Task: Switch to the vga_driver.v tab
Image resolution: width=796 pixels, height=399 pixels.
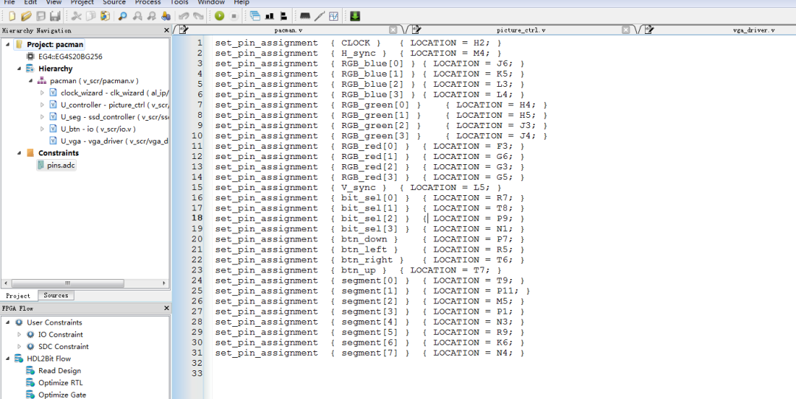Action: 754,30
